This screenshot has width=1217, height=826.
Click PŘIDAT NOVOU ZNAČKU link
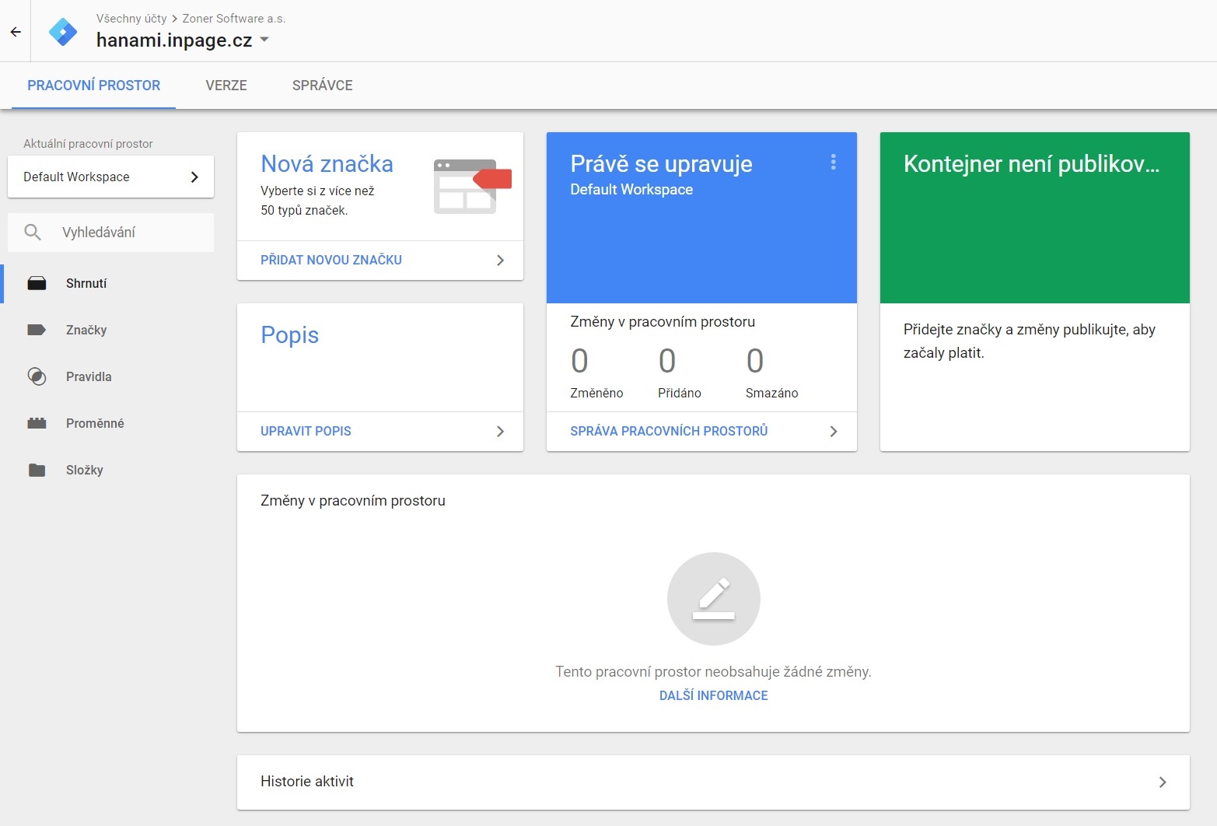click(331, 260)
